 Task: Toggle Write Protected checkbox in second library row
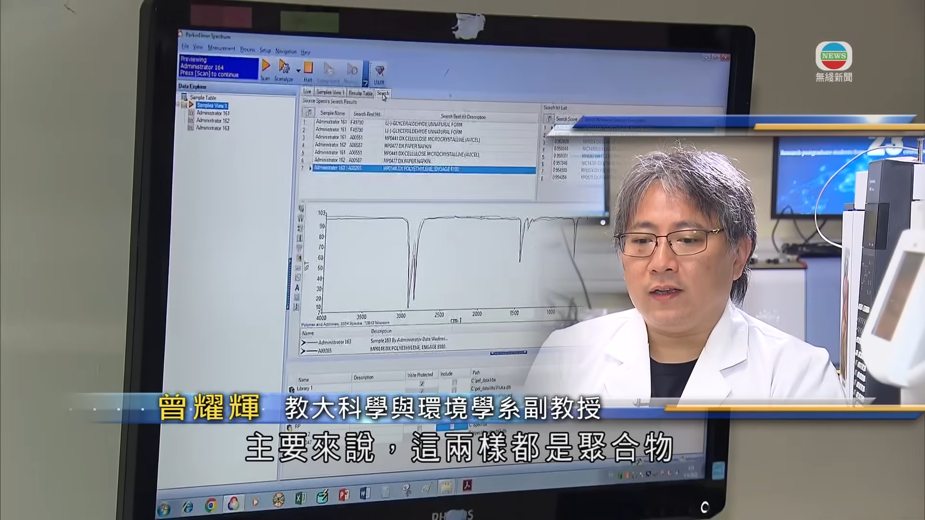tap(422, 391)
